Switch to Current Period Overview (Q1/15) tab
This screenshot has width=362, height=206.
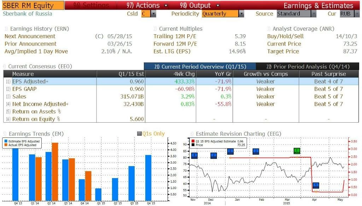click(200, 66)
